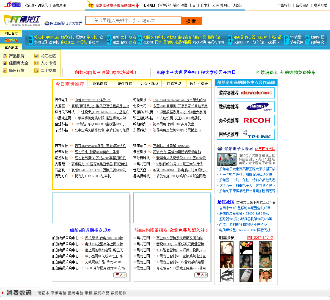
Task: Switch to the 办公·耗材 tab
Action: tap(149, 84)
